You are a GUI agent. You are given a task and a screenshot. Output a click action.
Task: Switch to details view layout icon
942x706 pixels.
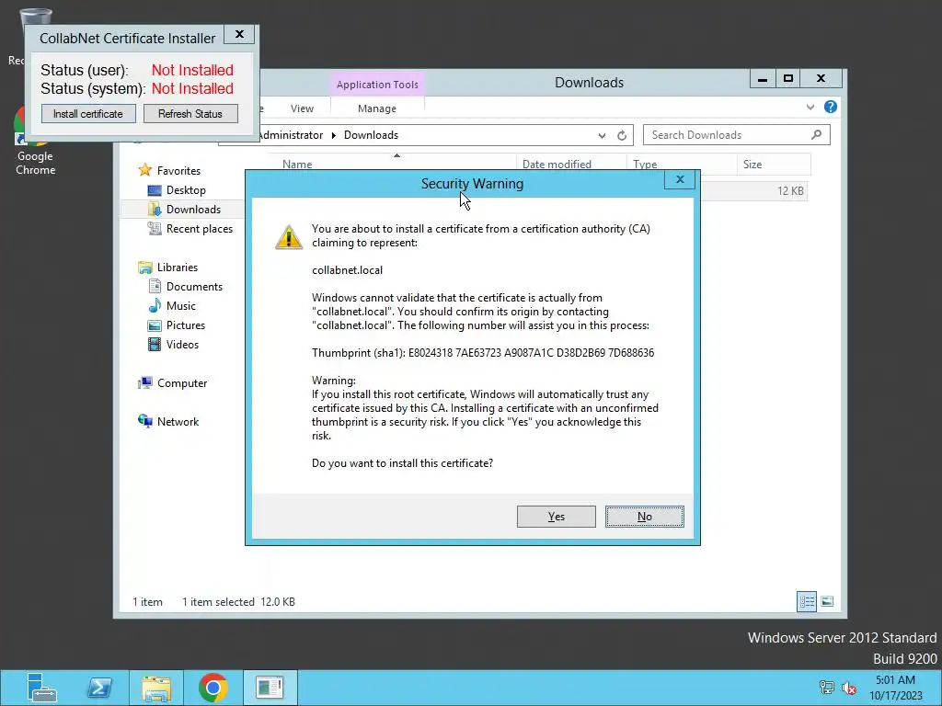coord(806,601)
